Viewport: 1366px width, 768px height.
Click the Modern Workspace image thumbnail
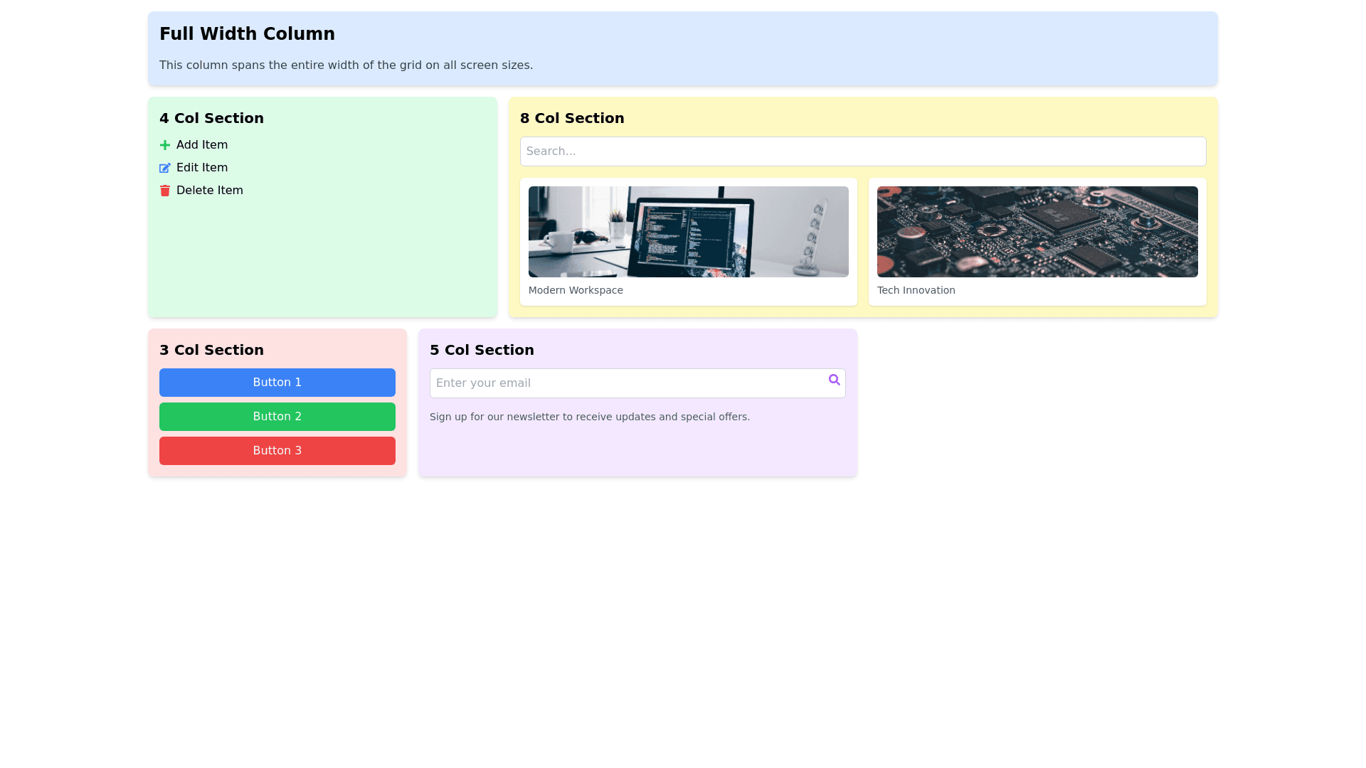687,232
